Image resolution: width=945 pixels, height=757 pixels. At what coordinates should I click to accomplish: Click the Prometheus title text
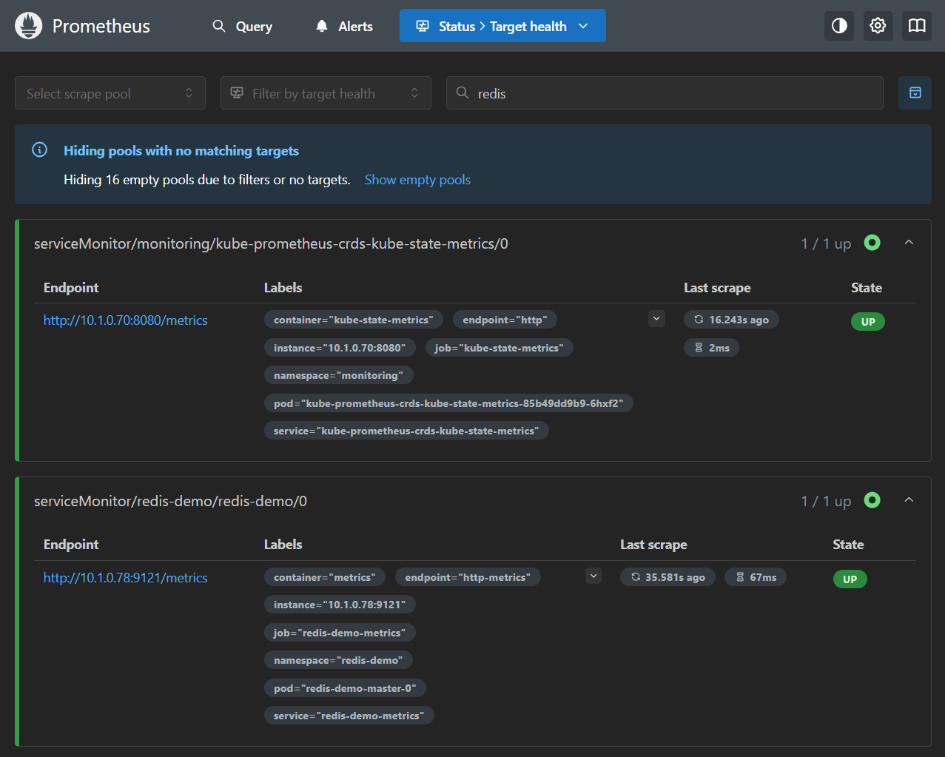[x=101, y=27]
